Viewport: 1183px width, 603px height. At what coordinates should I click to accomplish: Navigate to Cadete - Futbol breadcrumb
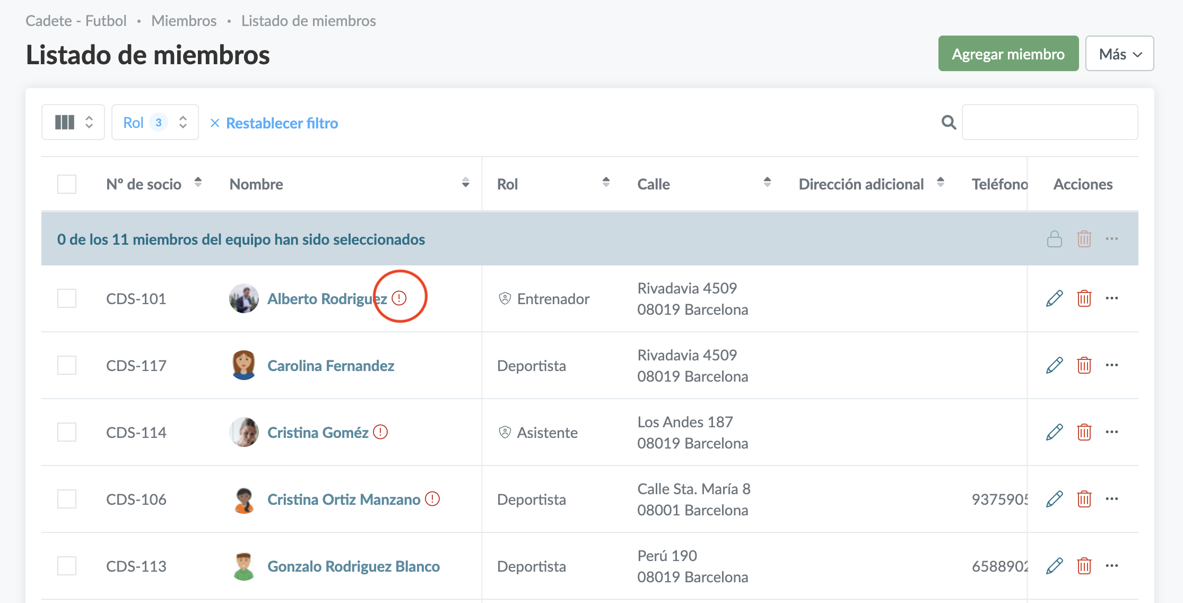pos(76,21)
